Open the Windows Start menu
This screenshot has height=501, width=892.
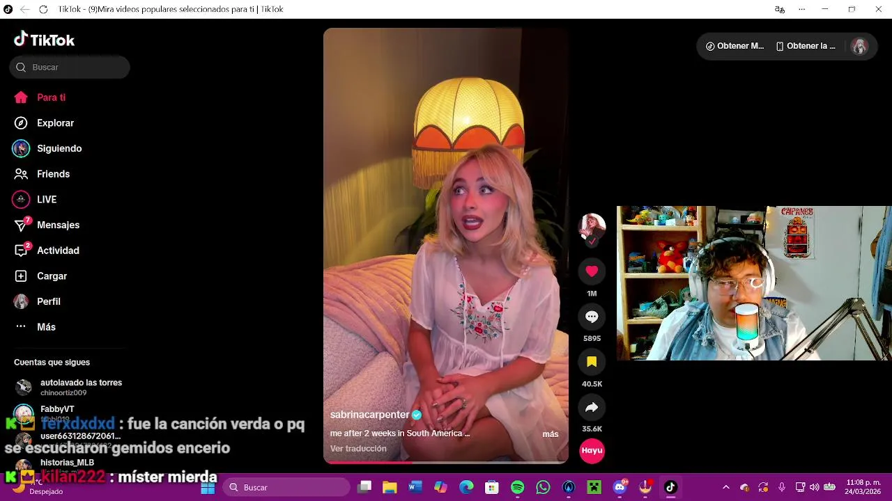point(208,488)
